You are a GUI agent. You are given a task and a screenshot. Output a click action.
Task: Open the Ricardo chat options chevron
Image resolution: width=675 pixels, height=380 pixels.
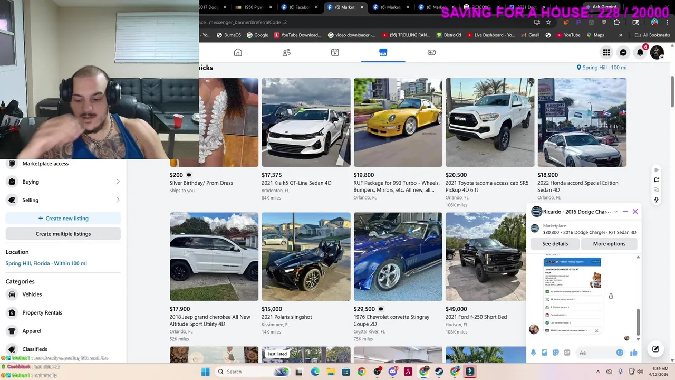pos(615,212)
